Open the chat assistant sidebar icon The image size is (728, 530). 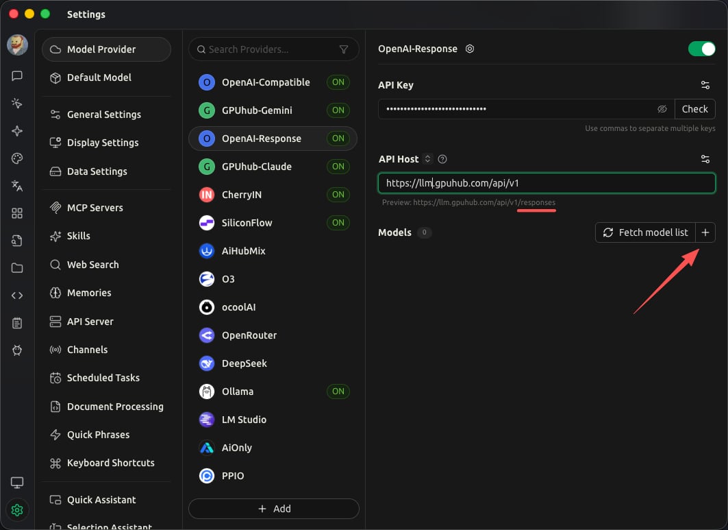point(17,76)
